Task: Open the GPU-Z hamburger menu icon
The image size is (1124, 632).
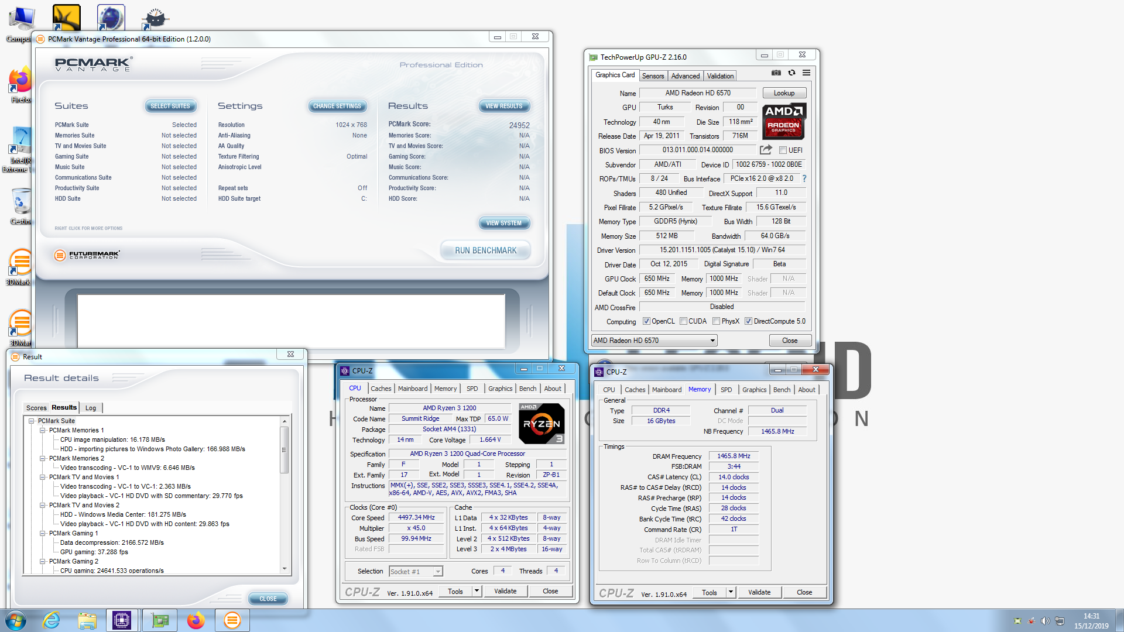Action: coord(806,73)
